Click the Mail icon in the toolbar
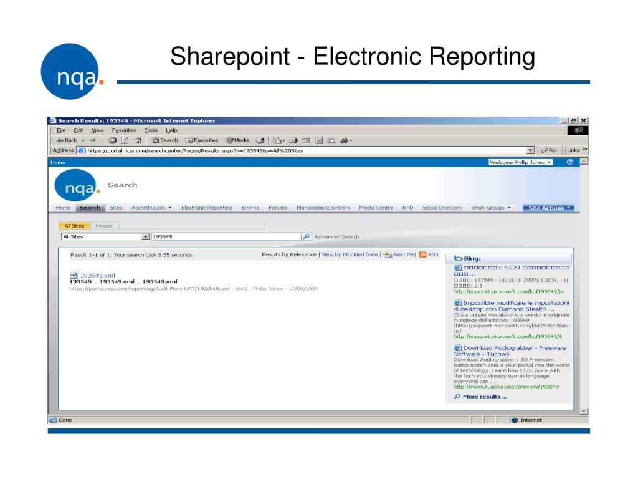The image size is (638, 479). click(x=277, y=140)
